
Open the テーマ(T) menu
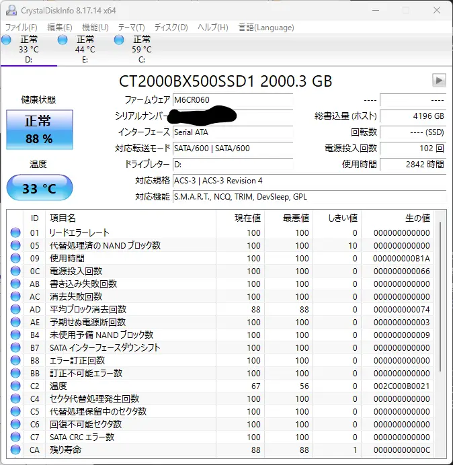[x=132, y=28]
